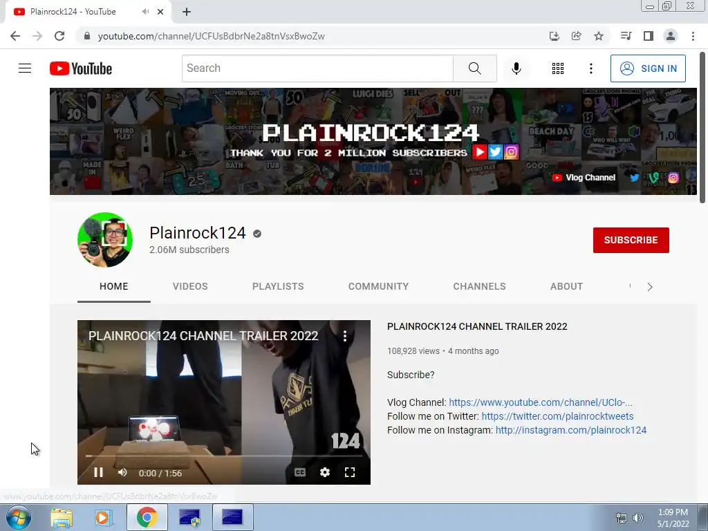The image size is (708, 531).
Task: Share this page from the address bar
Action: [576, 36]
